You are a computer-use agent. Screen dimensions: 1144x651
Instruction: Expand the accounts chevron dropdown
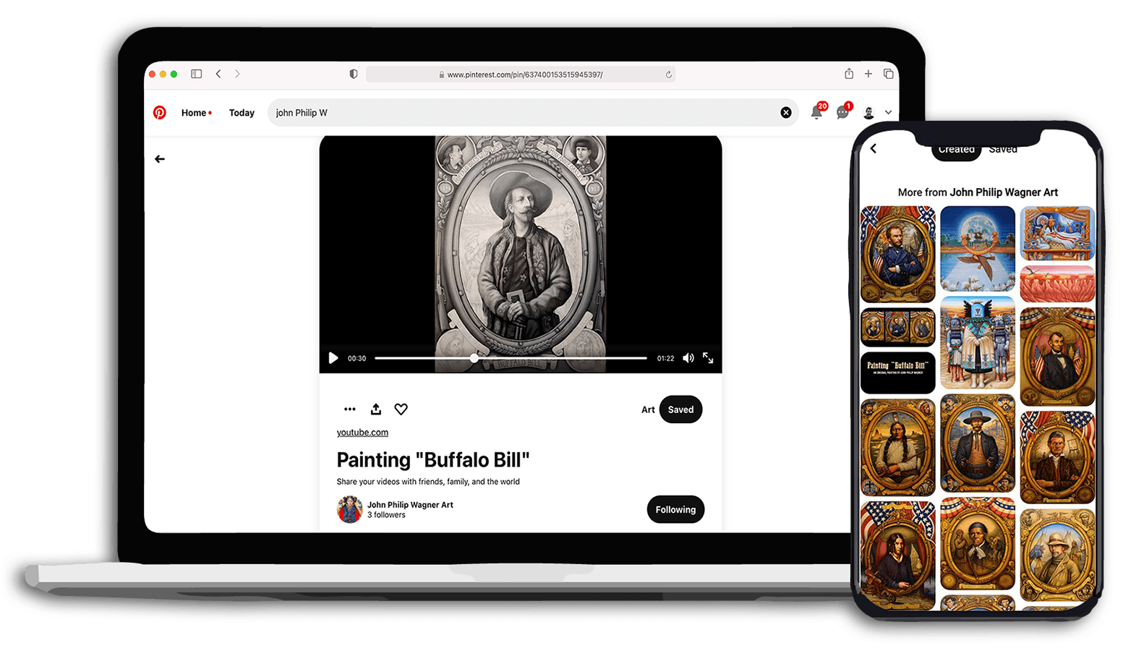tap(888, 113)
